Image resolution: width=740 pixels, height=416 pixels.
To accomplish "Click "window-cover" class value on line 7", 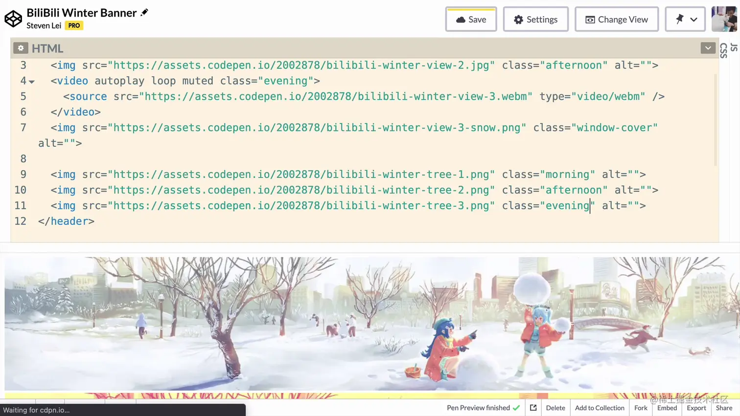I will tap(614, 128).
